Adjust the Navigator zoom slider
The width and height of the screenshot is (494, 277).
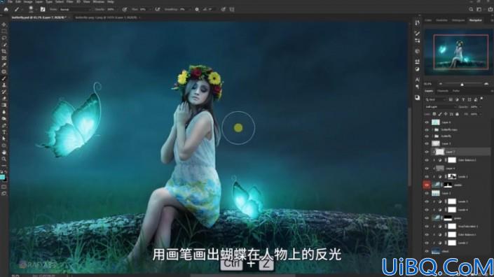click(462, 84)
